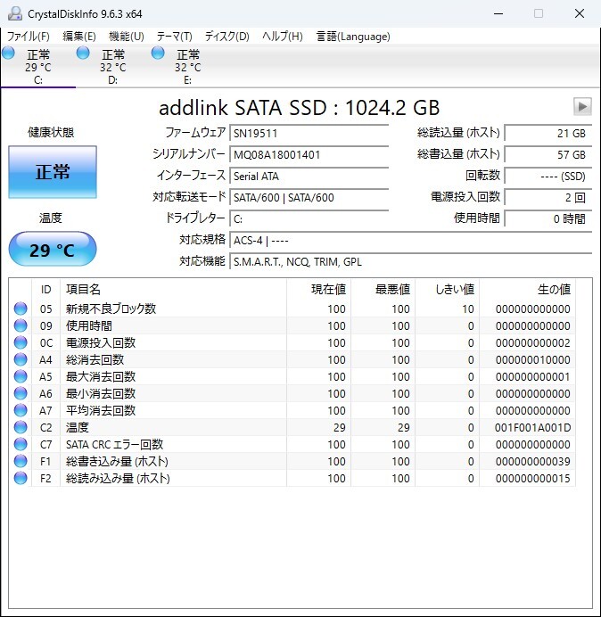Click the status orb of attribute F2

coord(21,478)
